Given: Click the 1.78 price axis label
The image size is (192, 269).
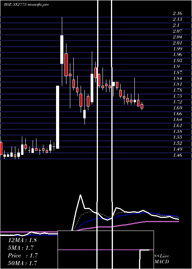Looking at the screenshot, I should tap(177, 90).
